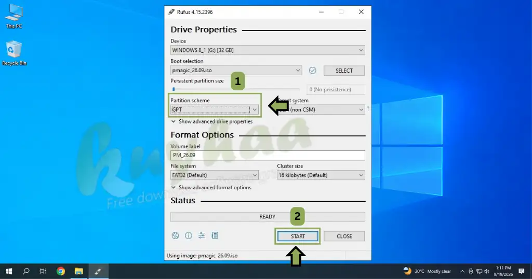Screen dimensions: 532x279
Task: Click the Persistent partition size slider
Action: coord(235,89)
